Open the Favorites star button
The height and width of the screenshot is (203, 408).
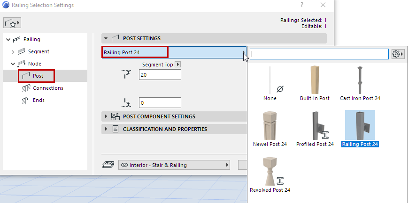tap(12, 23)
